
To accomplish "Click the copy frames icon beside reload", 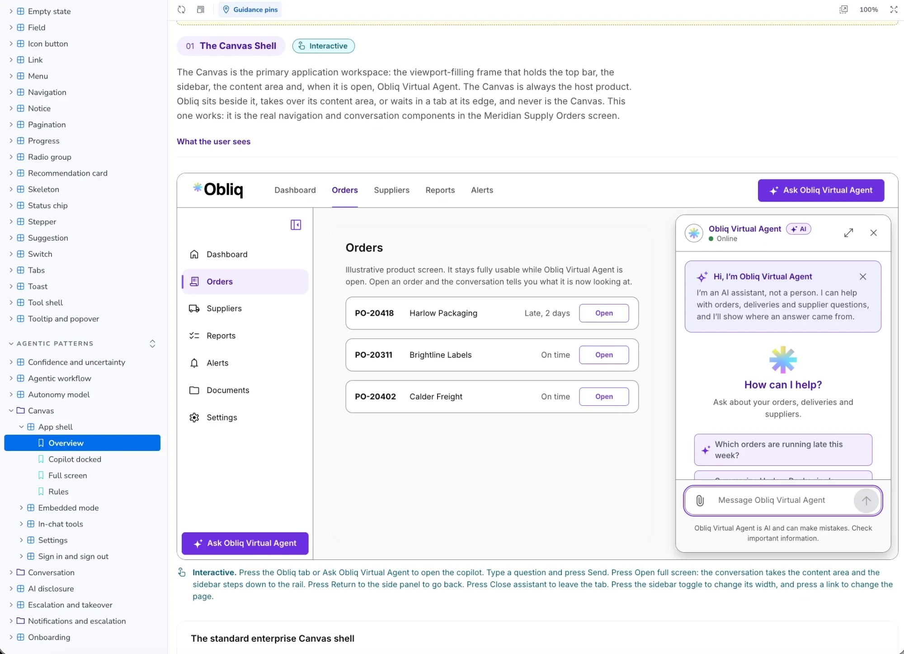I will (201, 9).
